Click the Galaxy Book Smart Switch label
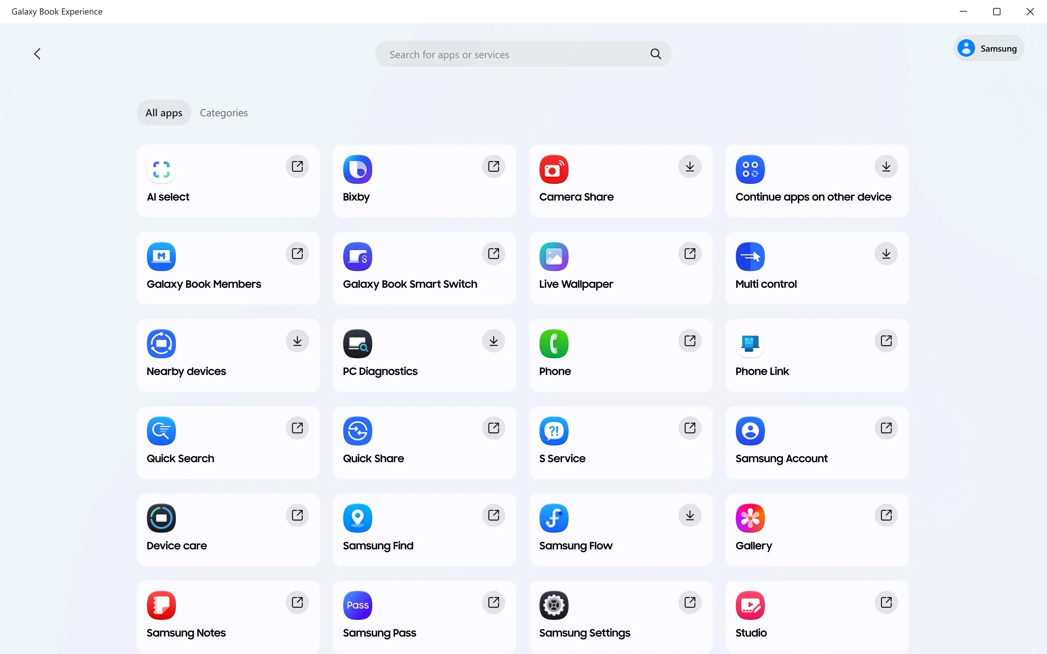 [x=410, y=284]
